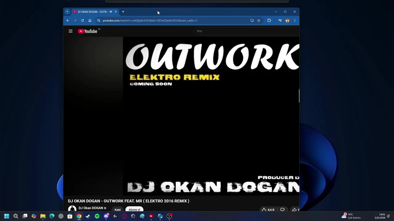Open OBS Studio from the taskbar

click(169, 216)
